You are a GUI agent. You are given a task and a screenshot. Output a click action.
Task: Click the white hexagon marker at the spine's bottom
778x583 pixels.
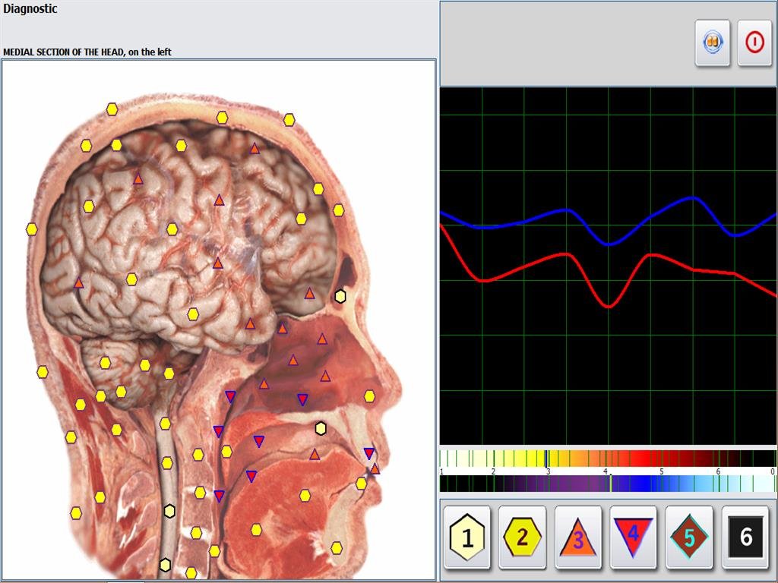165,565
